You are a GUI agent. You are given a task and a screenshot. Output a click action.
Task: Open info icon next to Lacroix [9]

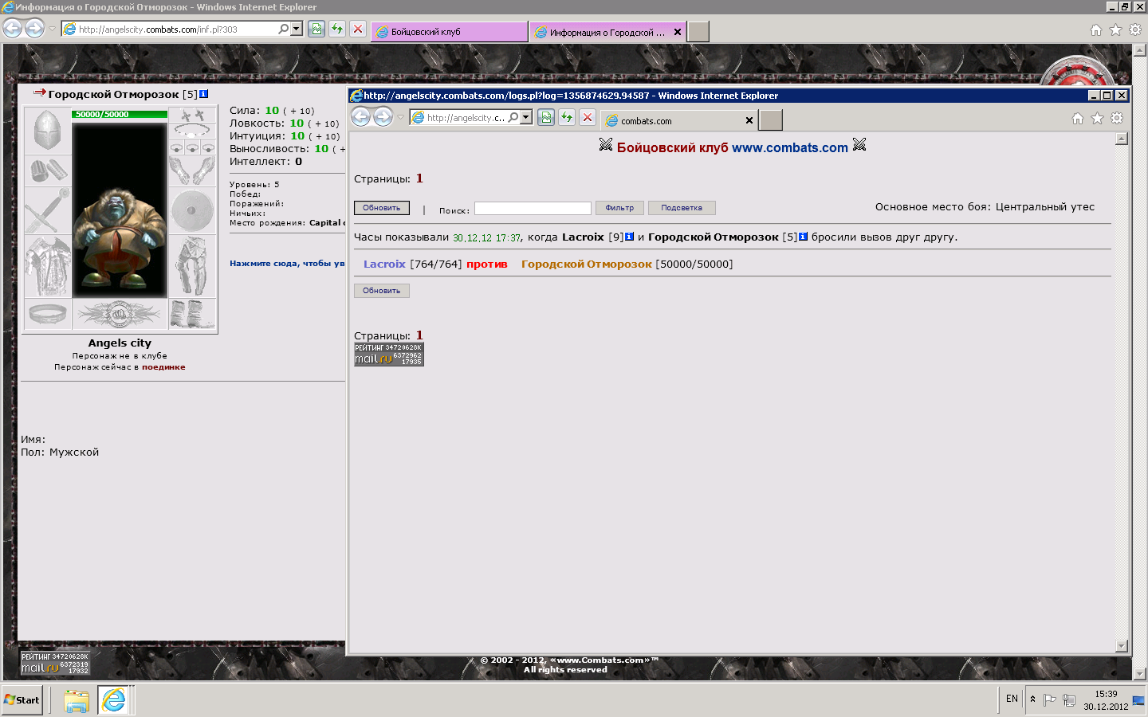(629, 237)
